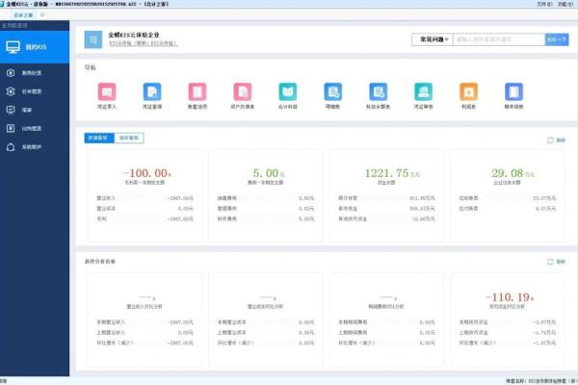Open the 凭证查询 voucher query icon
Viewport: 578px width, 385px height.
152,91
